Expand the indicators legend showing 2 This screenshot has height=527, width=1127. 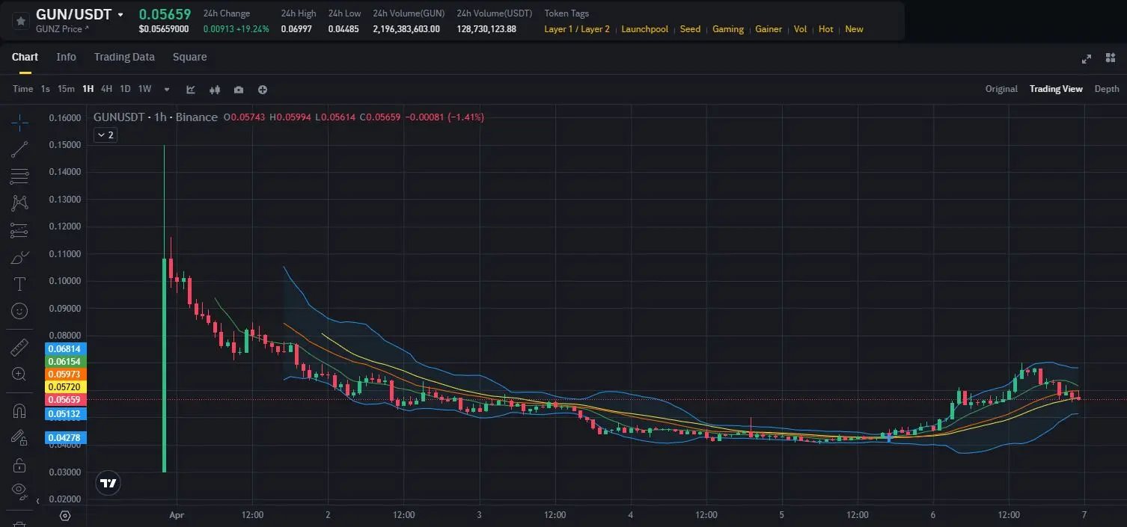tap(104, 135)
